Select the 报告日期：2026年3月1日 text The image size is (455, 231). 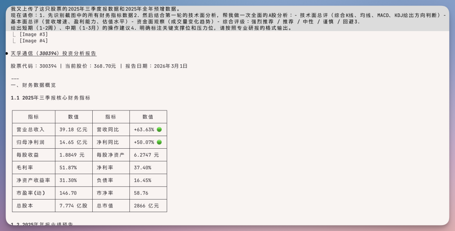click(156, 66)
